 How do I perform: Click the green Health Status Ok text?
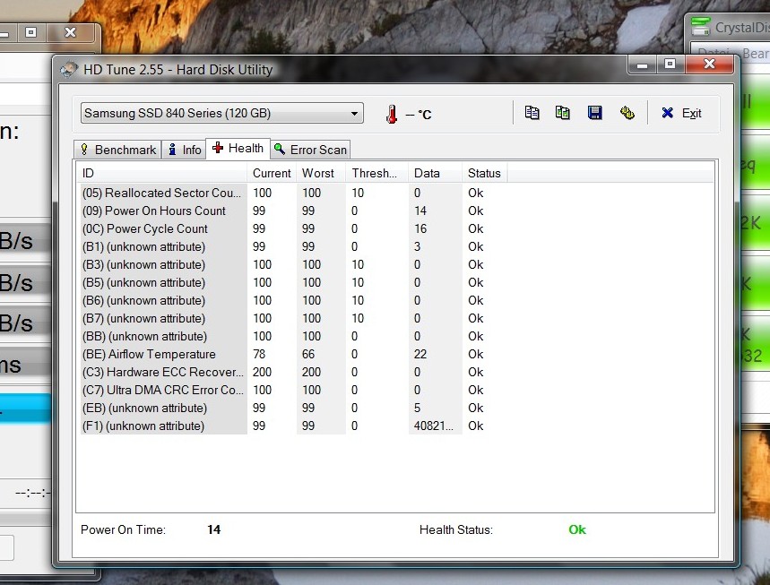(x=577, y=529)
